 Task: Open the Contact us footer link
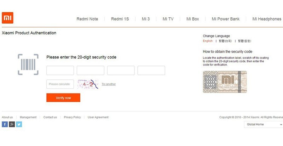click(x=50, y=117)
